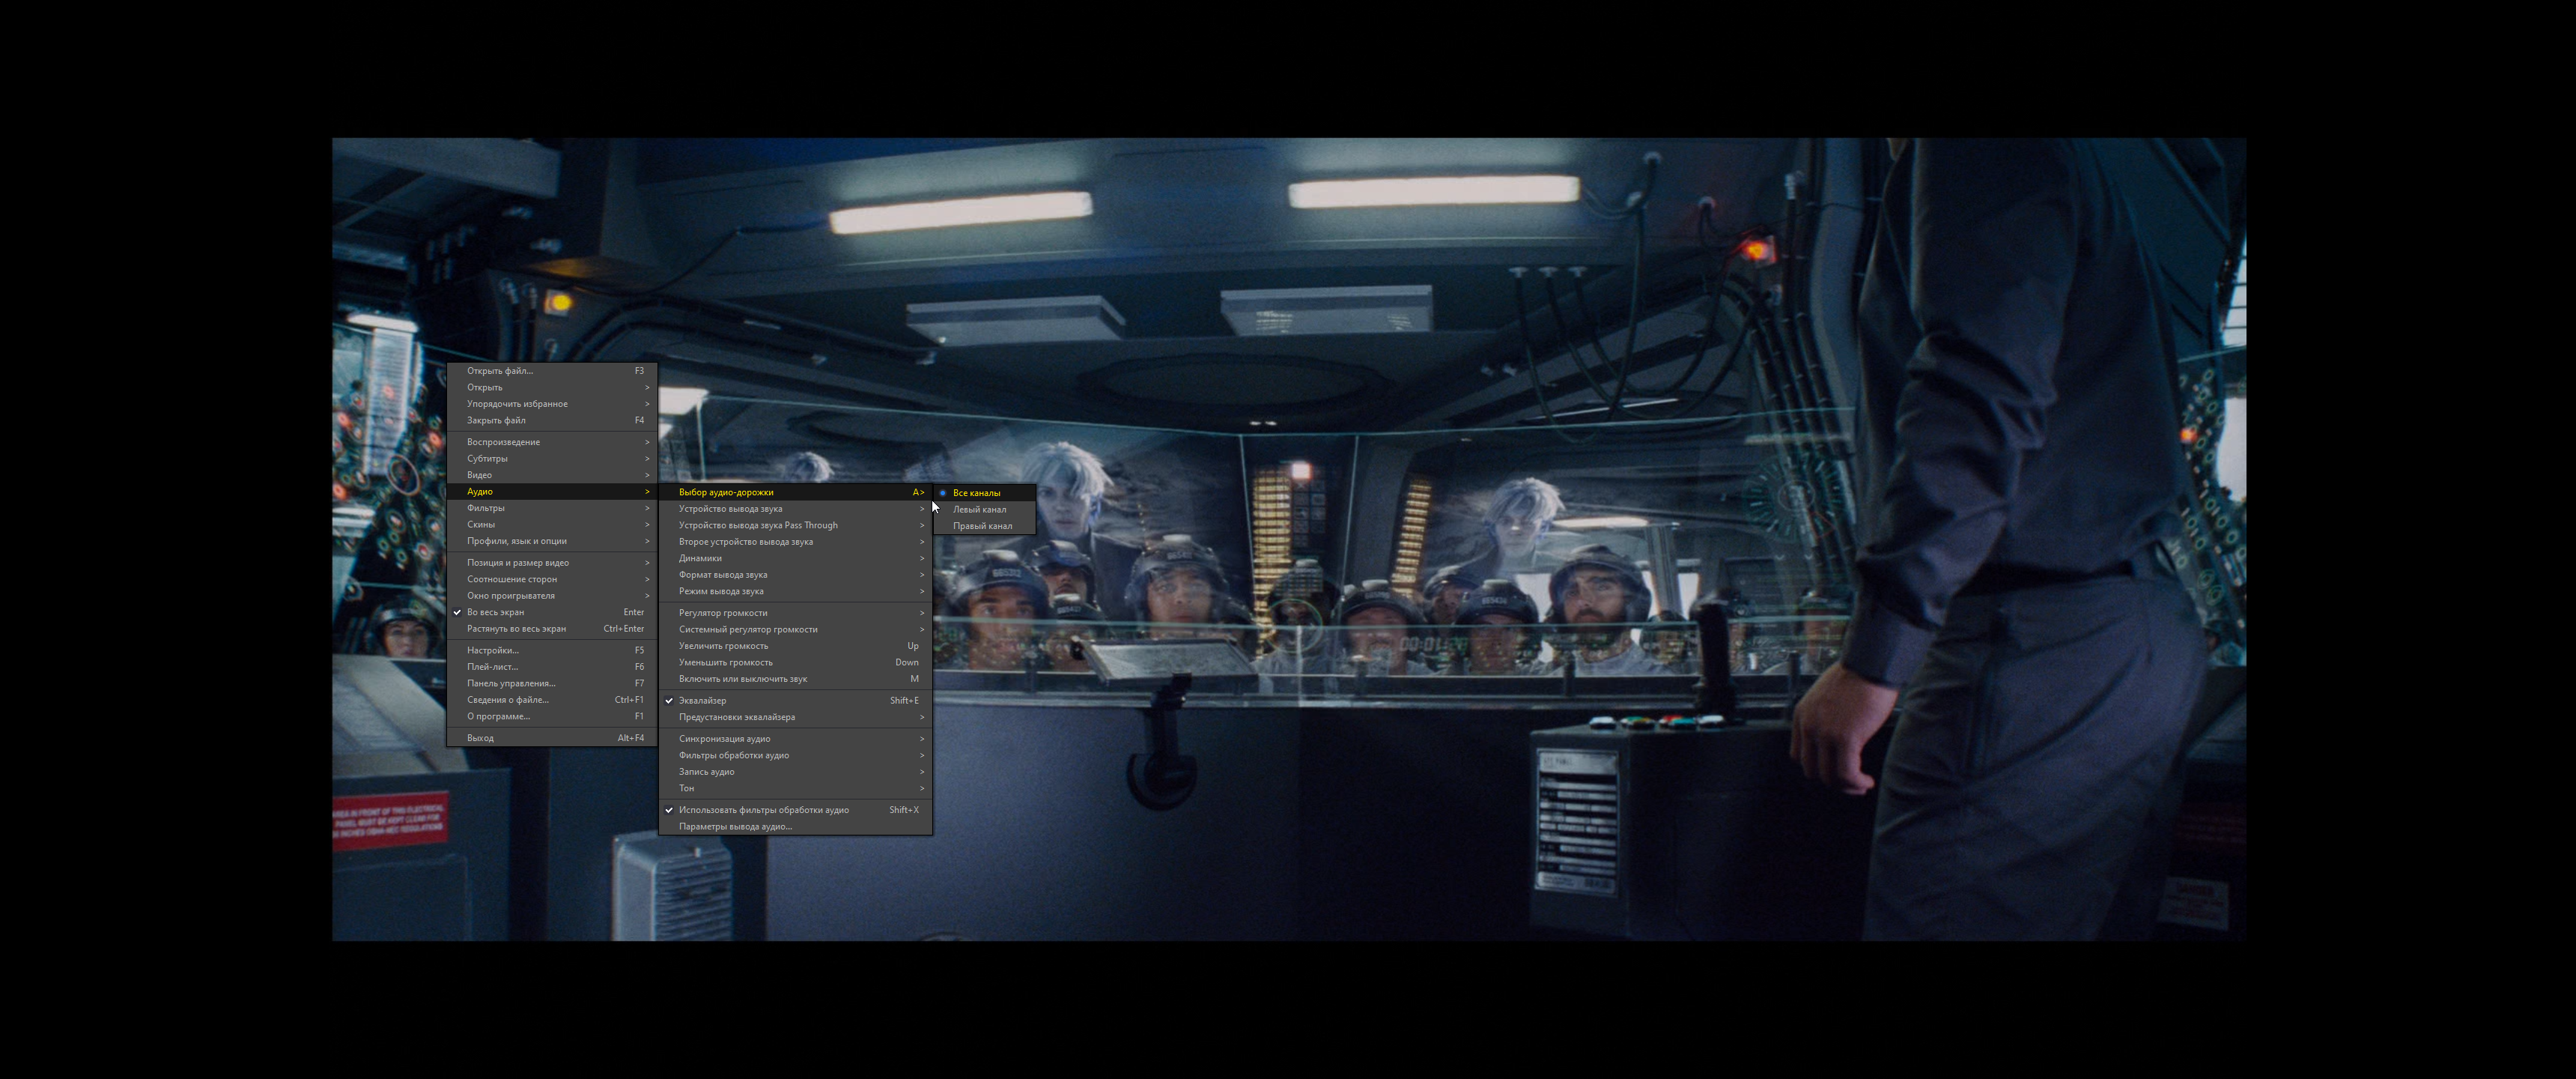Open 'Фильтры' in the main menu
Image resolution: width=2576 pixels, height=1079 pixels.
(x=485, y=507)
